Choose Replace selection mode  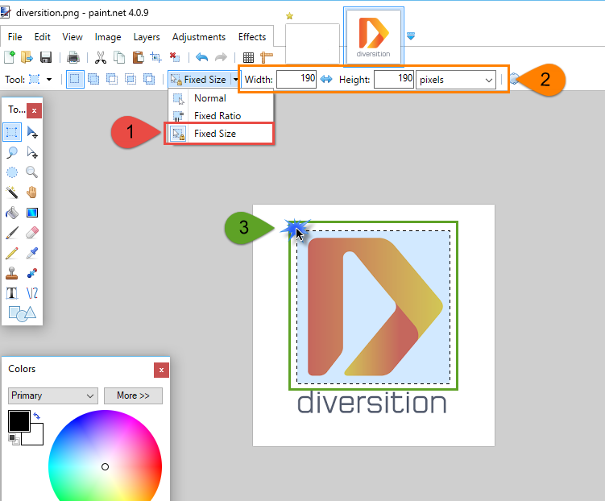(75, 80)
